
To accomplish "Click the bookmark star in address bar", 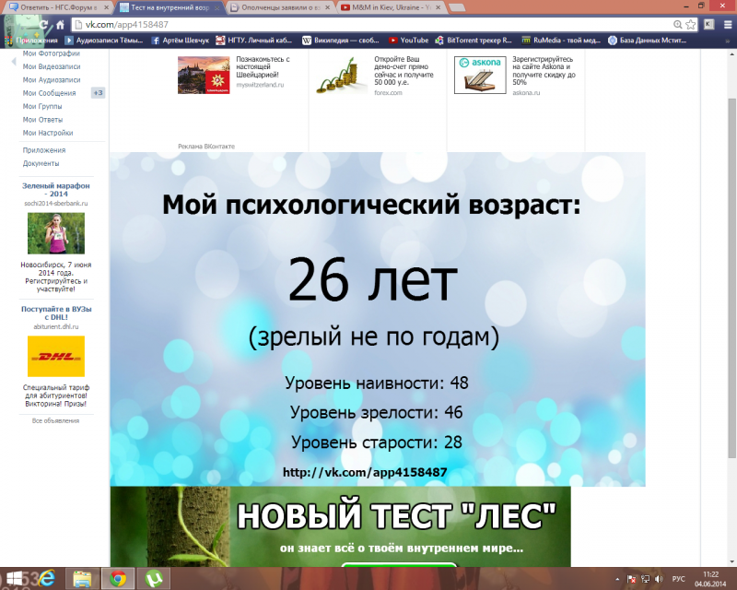I will click(690, 25).
